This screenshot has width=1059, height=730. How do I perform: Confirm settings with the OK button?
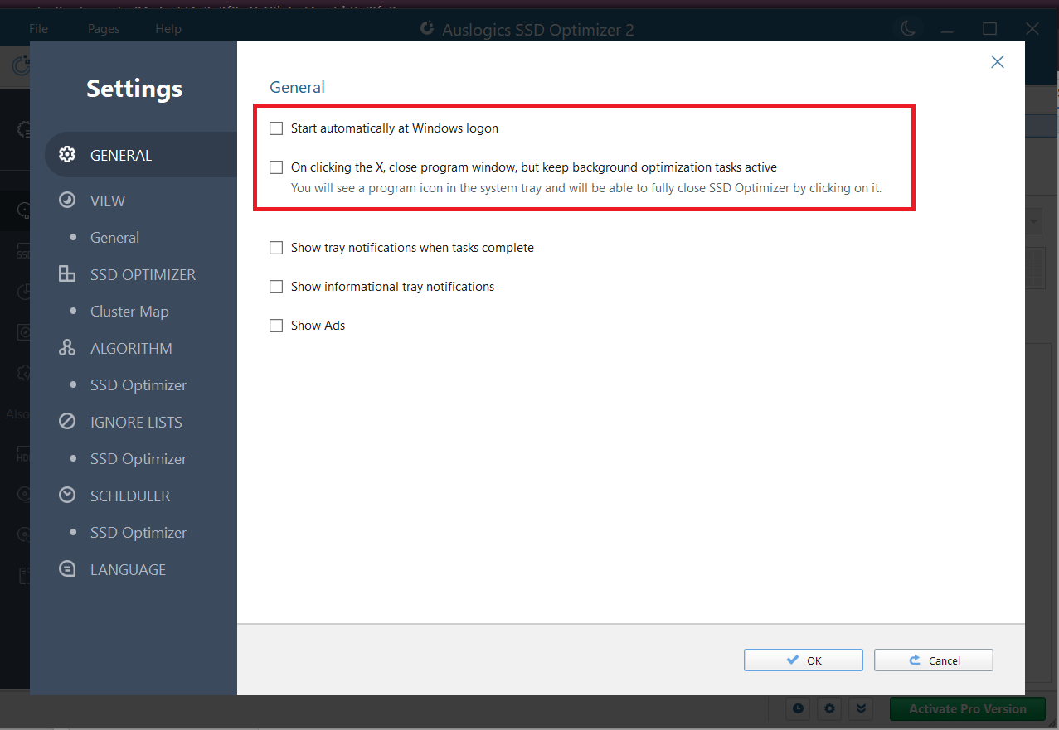point(802,660)
